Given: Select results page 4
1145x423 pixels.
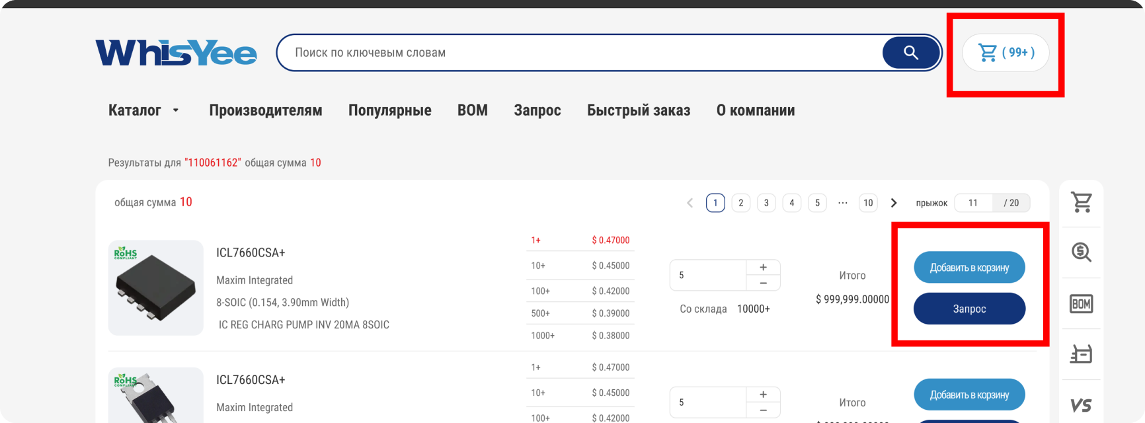Looking at the screenshot, I should [x=792, y=203].
